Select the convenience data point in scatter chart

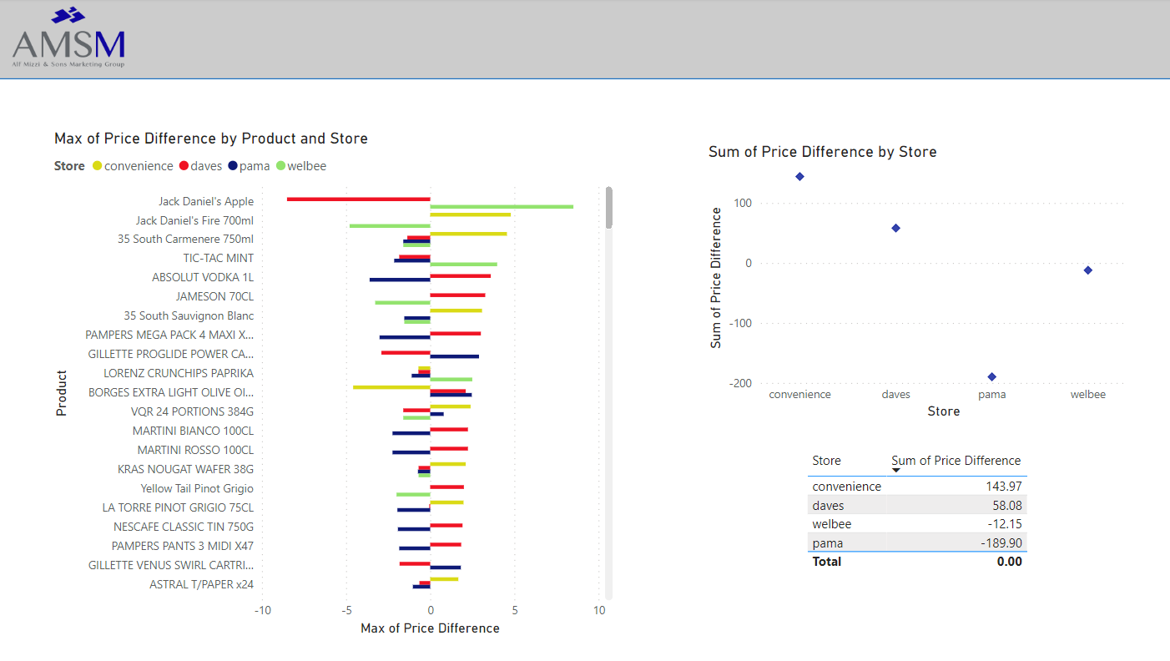pyautogui.click(x=799, y=176)
